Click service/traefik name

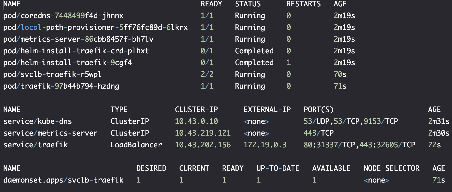click(35, 145)
